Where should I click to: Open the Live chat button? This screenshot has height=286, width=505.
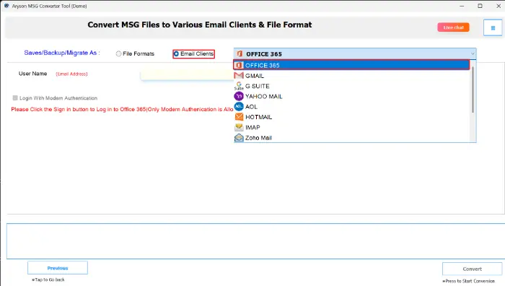pos(453,27)
